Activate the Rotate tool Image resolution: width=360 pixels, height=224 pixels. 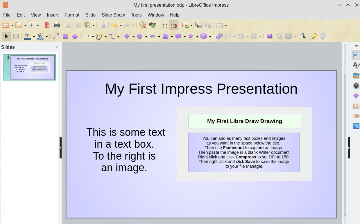(219, 36)
